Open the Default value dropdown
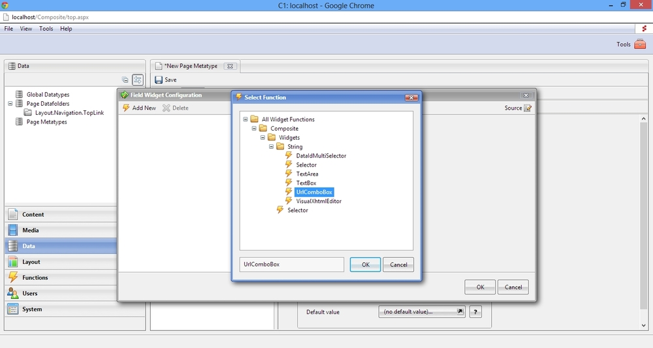This screenshot has width=653, height=348. coord(422,312)
